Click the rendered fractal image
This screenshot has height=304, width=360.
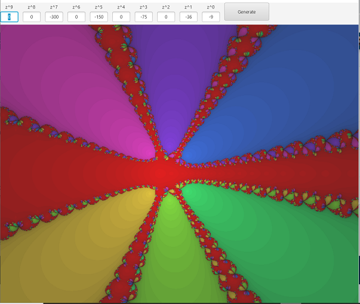click(x=179, y=164)
